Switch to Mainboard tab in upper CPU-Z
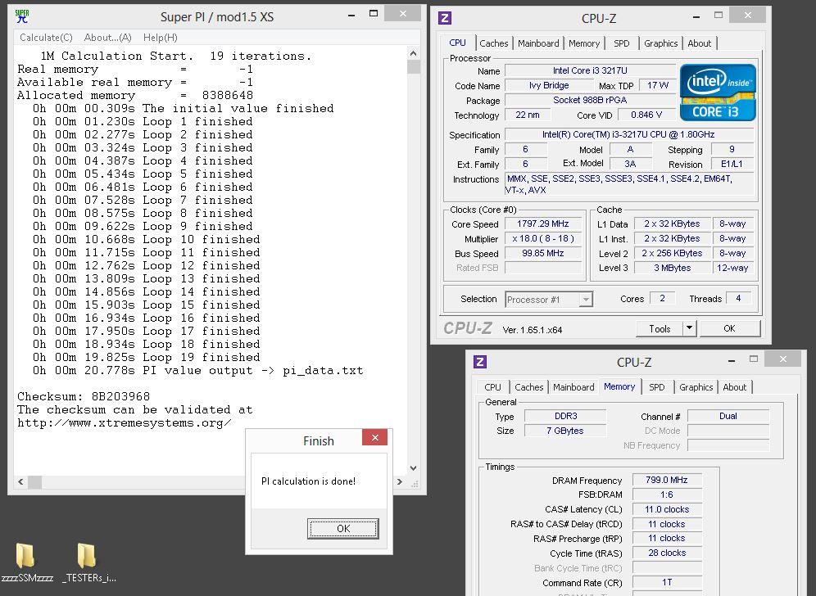816x596 pixels. [538, 43]
